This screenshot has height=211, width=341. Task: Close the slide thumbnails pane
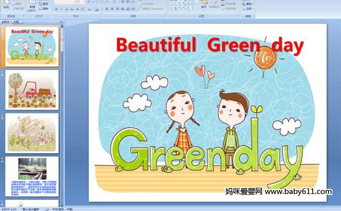pyautogui.click(x=61, y=22)
